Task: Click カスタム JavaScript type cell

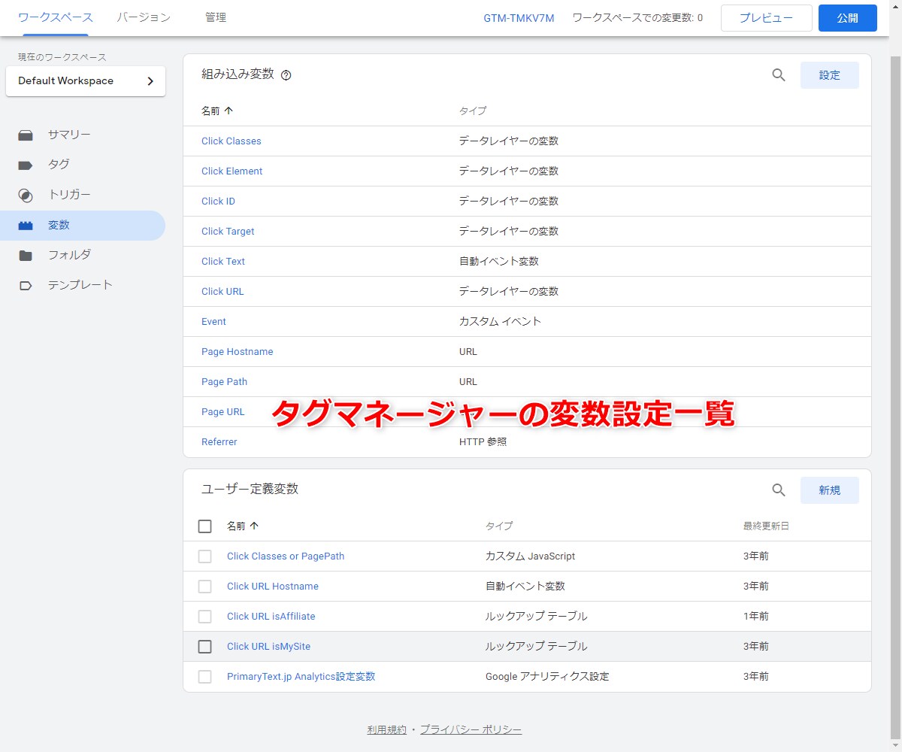Action: 530,556
